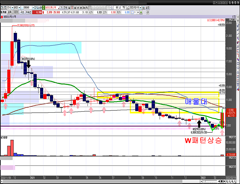
Task: Click the date field 2022/02/18
Action: click(x=134, y=8)
